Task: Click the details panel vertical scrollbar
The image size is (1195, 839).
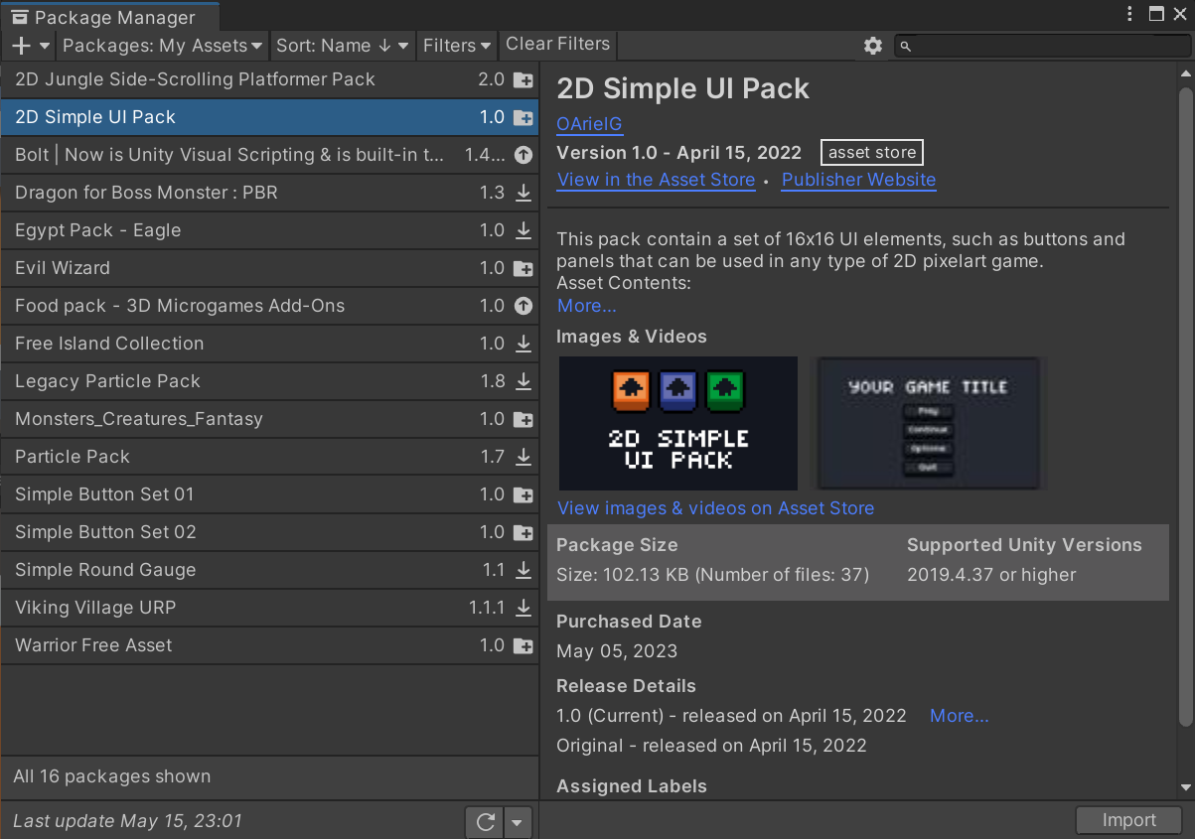Action: pos(1185,405)
